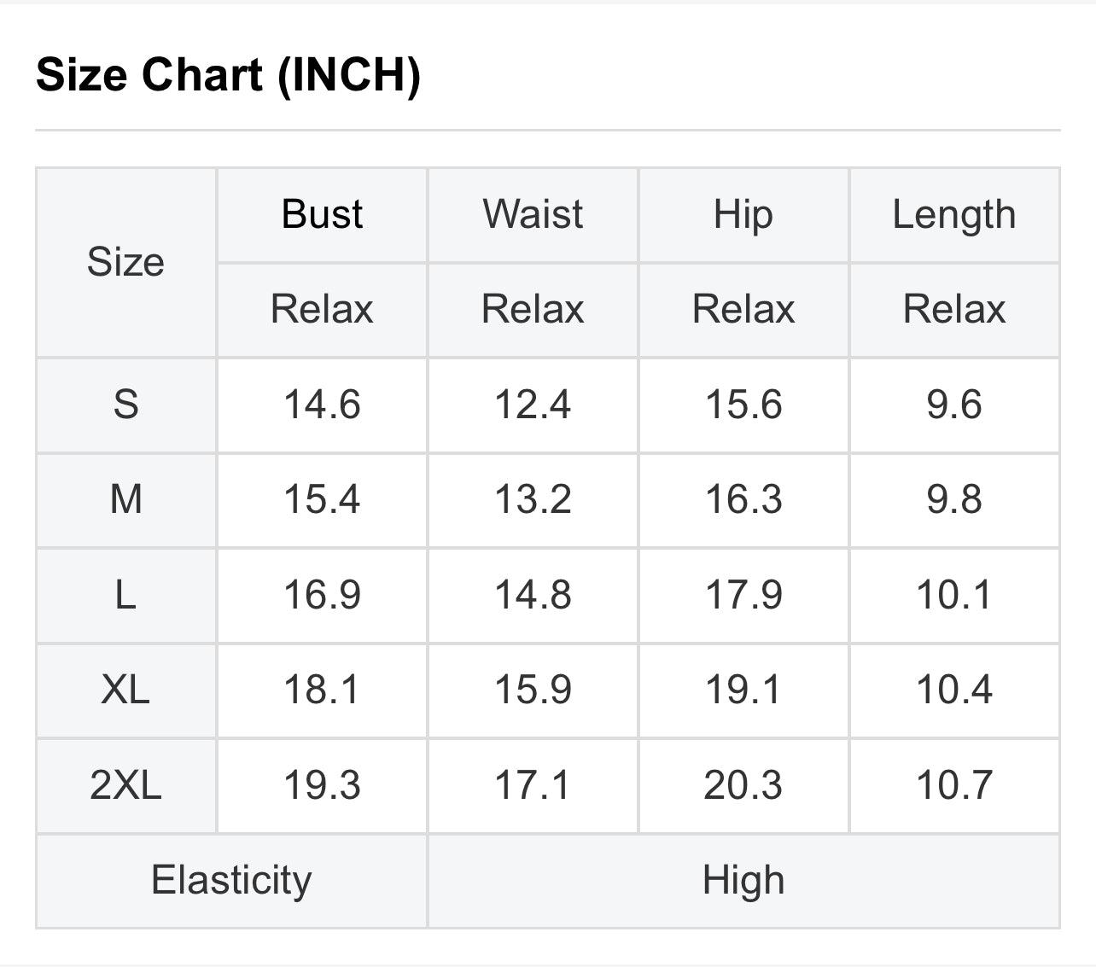The width and height of the screenshot is (1096, 967).
Task: Click the Size Chart (INCH) heading
Action: pyautogui.click(x=228, y=74)
